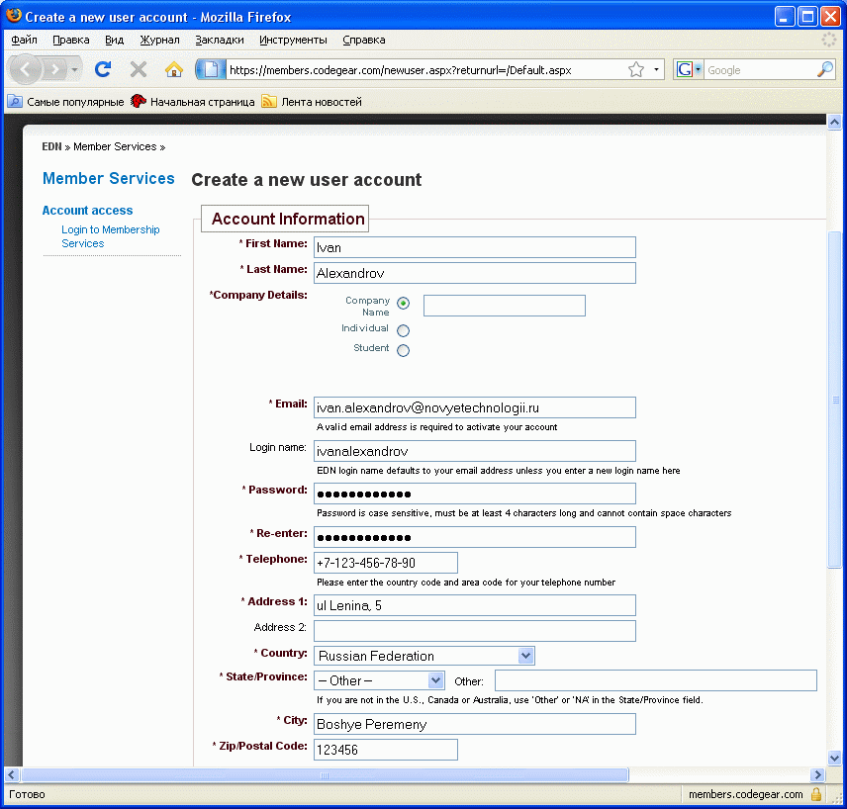This screenshot has height=809, width=847.
Task: Click the Forward navigation arrow button
Action: 54,69
